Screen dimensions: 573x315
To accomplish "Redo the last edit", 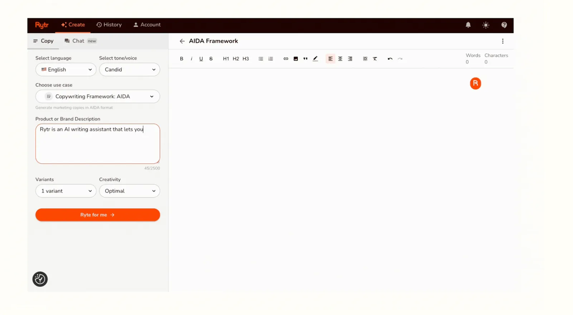I will click(400, 59).
